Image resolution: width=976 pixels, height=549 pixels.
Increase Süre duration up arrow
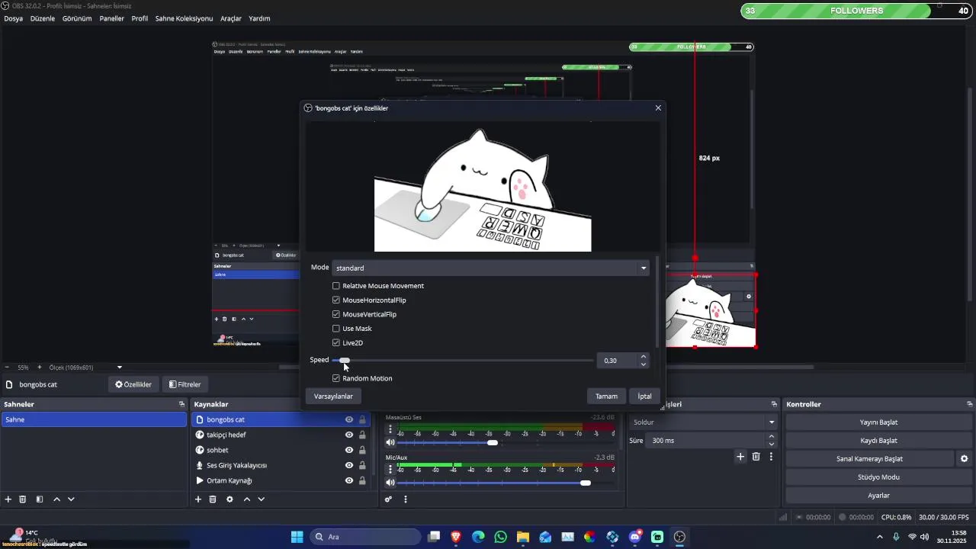(x=771, y=436)
